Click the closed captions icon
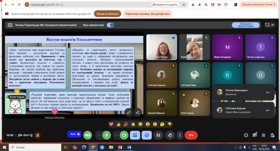Image resolution: width=280 pixels, height=151 pixels. click(x=158, y=135)
